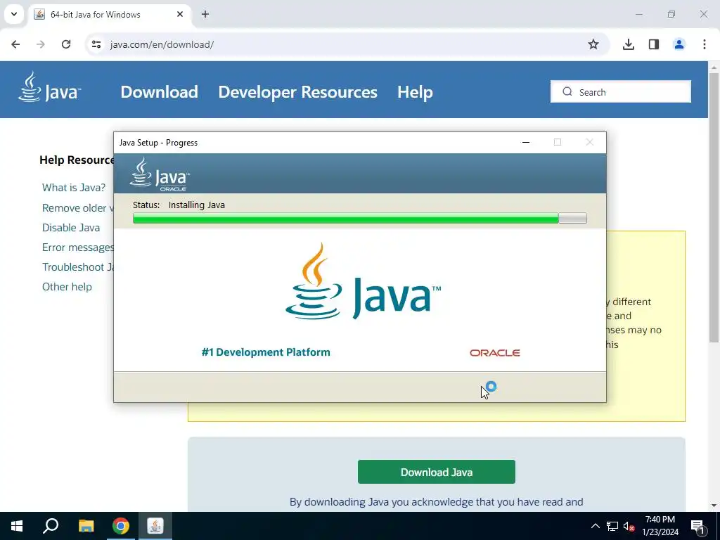Image resolution: width=720 pixels, height=540 pixels.
Task: Open Chrome profile avatar
Action: [x=679, y=44]
